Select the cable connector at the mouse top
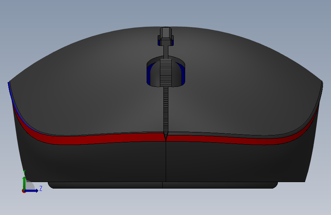The height and width of the screenshot is (215, 331). [166, 36]
